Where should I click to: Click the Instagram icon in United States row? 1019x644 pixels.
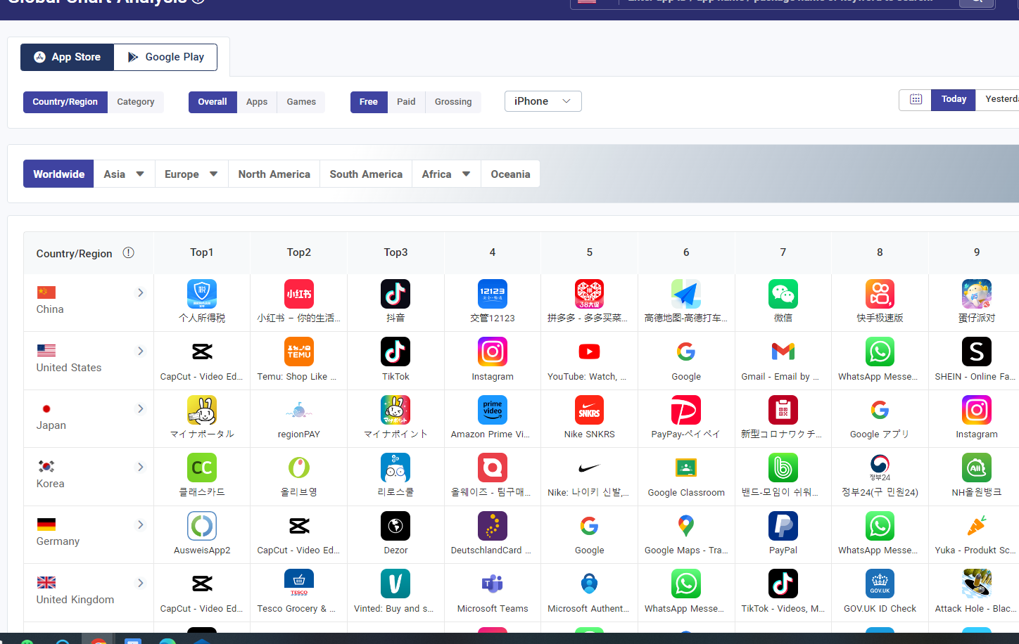[x=493, y=352]
